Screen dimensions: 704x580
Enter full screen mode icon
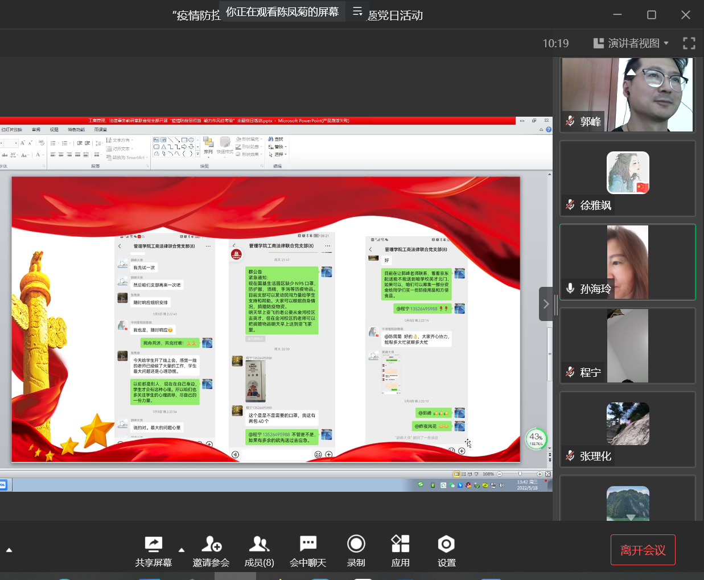click(x=689, y=43)
